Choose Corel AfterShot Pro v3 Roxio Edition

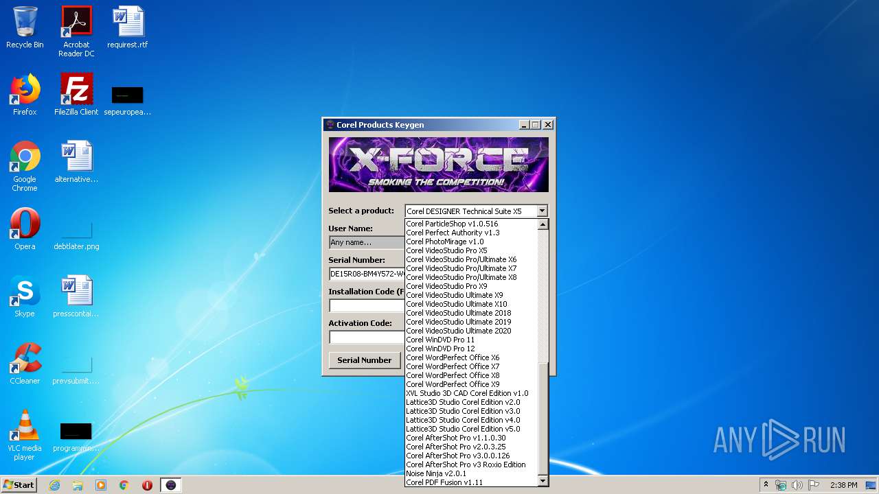[471, 464]
